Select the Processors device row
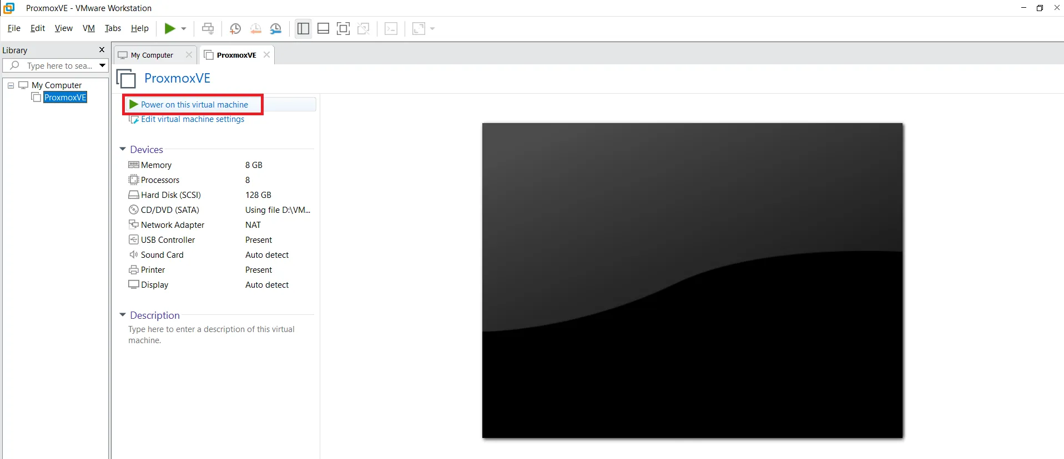The height and width of the screenshot is (459, 1064). (x=220, y=180)
